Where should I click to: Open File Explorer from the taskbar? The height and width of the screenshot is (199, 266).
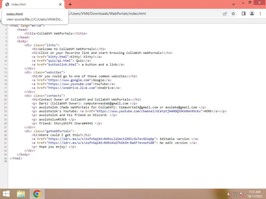coord(21,194)
